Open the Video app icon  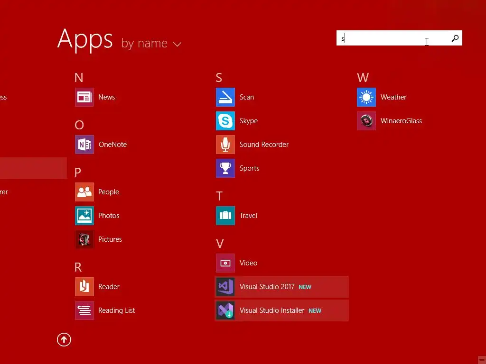point(225,263)
